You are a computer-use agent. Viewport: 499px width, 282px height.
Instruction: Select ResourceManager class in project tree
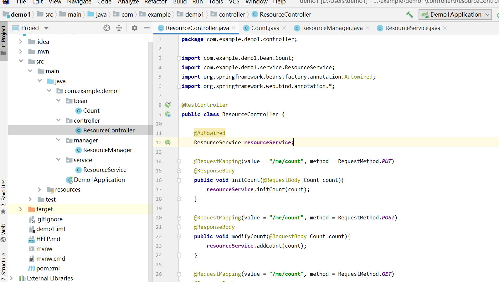tap(104, 150)
